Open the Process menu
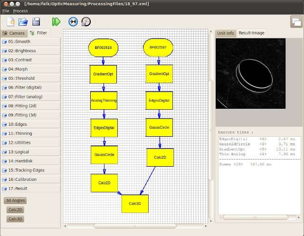The height and width of the screenshot is (236, 304). [x=20, y=11]
